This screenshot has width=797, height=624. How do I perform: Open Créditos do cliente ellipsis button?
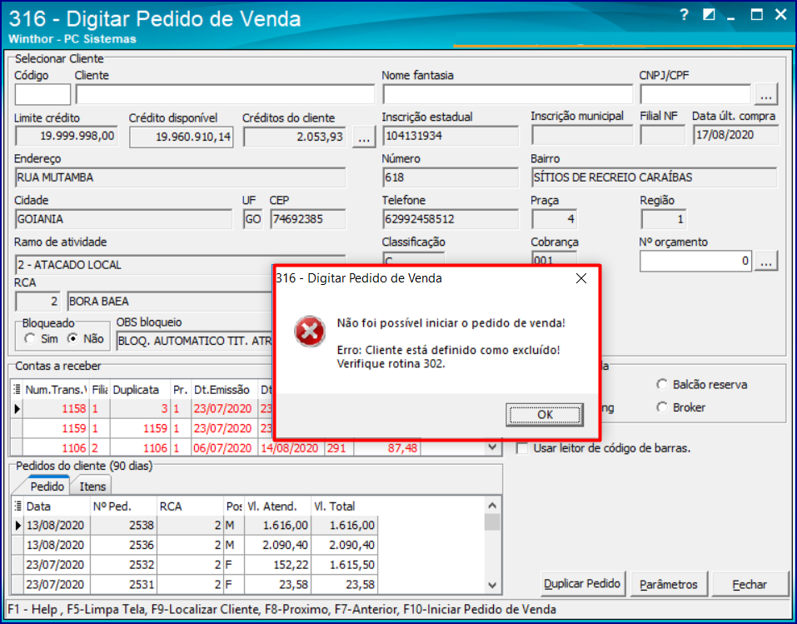pyautogui.click(x=364, y=137)
